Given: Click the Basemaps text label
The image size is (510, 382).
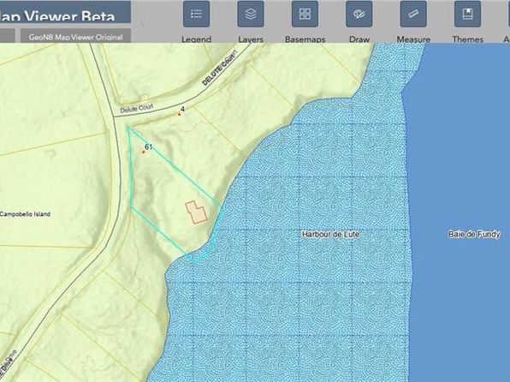Looking at the screenshot, I should click(x=305, y=39).
